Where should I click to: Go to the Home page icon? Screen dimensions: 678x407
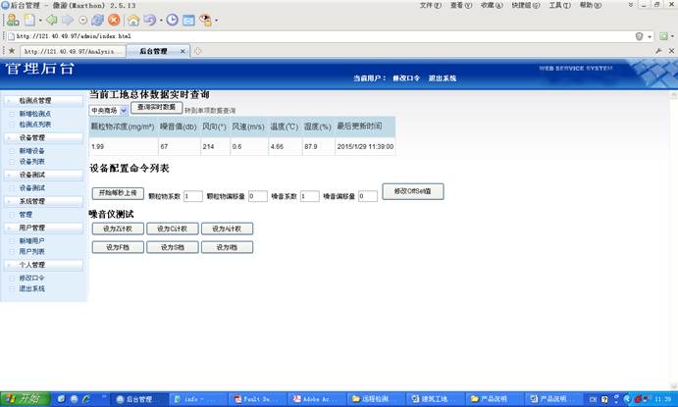coord(131,20)
